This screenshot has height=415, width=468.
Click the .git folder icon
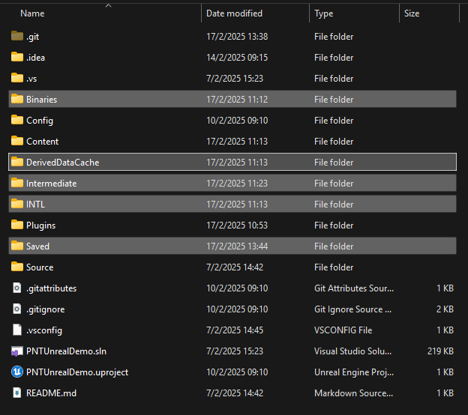click(17, 36)
